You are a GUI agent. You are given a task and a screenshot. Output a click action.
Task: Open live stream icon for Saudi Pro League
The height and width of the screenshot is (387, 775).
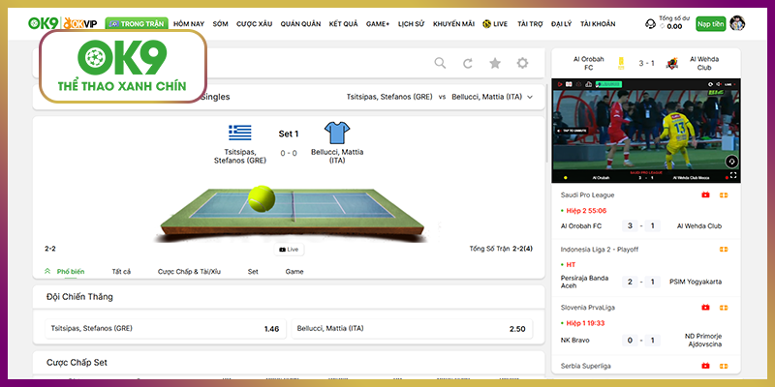(x=705, y=194)
